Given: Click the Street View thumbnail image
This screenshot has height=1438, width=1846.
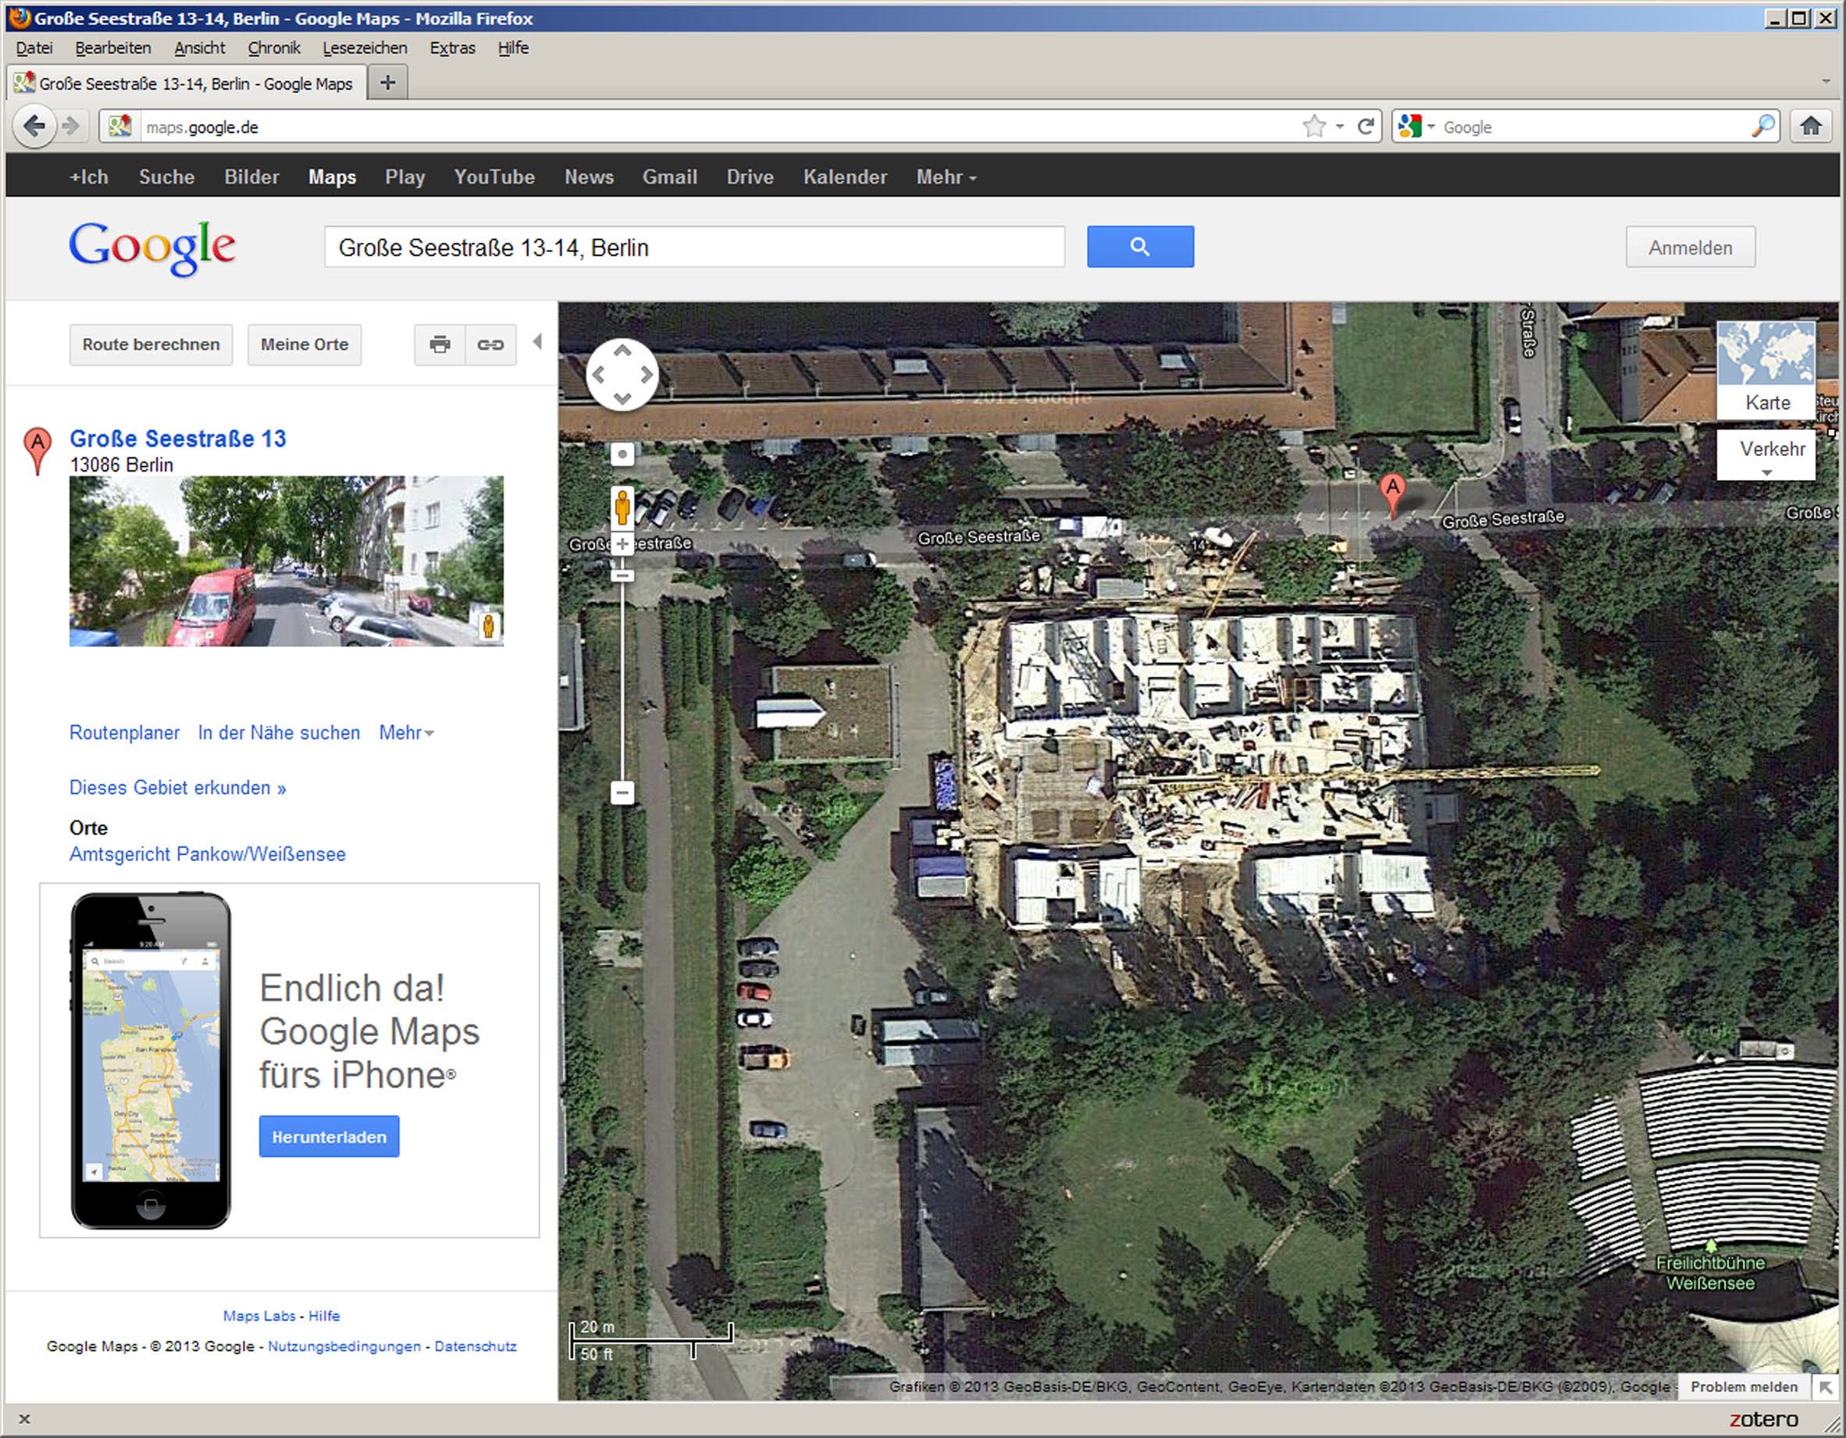Looking at the screenshot, I should click(x=287, y=561).
